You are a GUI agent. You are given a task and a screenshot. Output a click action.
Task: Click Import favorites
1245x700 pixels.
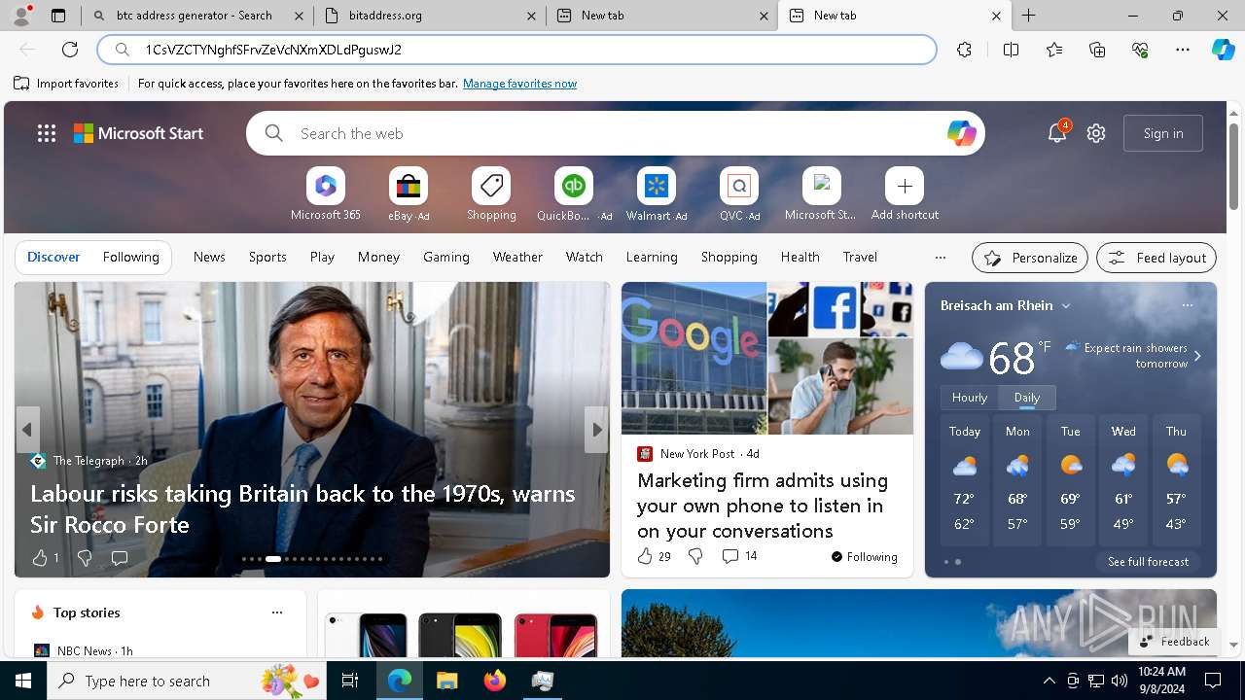click(x=66, y=84)
